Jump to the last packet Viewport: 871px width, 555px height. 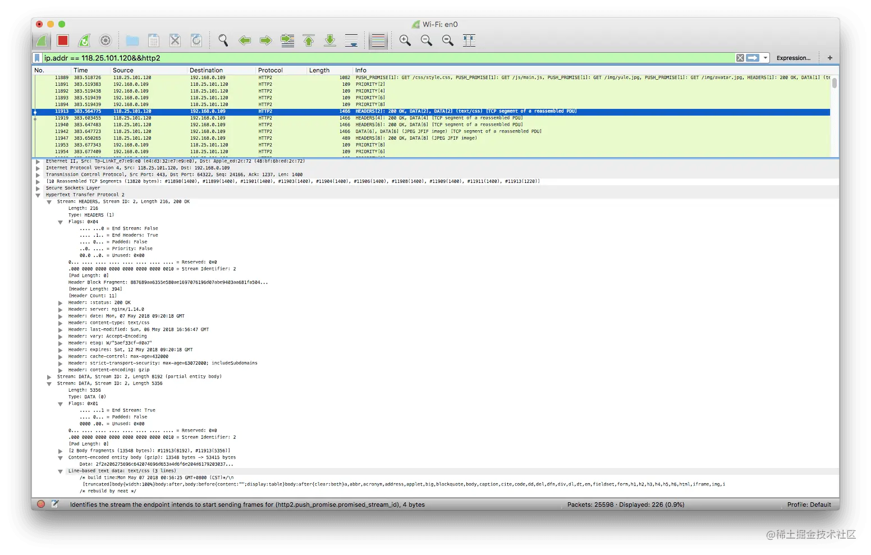click(330, 40)
